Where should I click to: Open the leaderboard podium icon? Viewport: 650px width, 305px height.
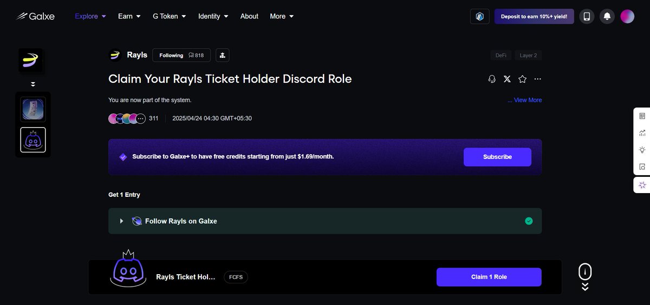(x=223, y=55)
